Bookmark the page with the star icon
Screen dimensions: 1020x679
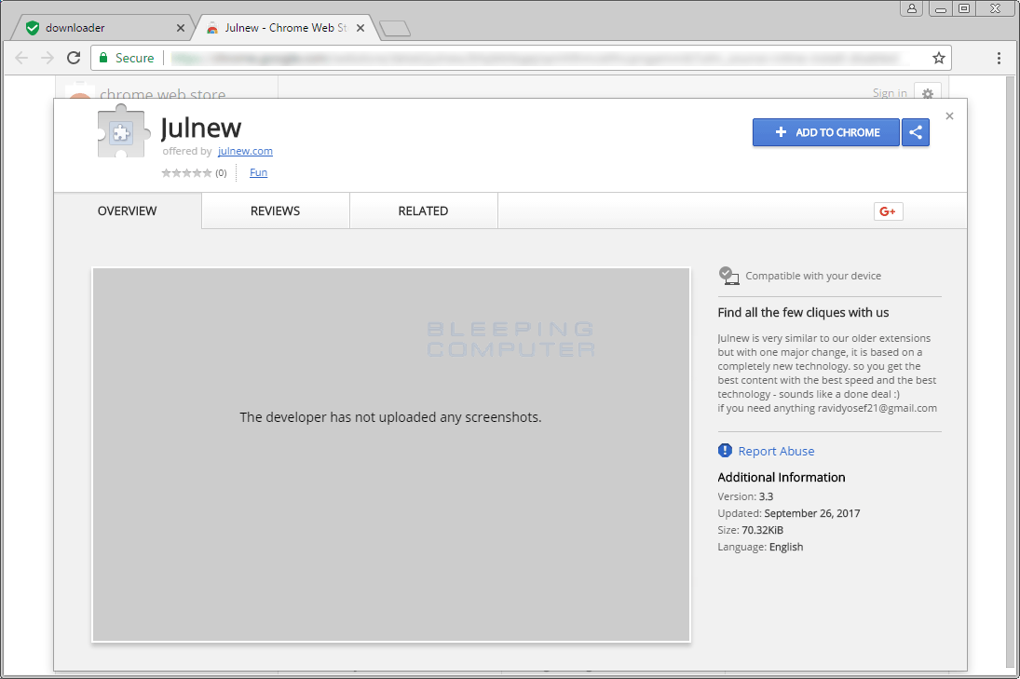point(938,57)
